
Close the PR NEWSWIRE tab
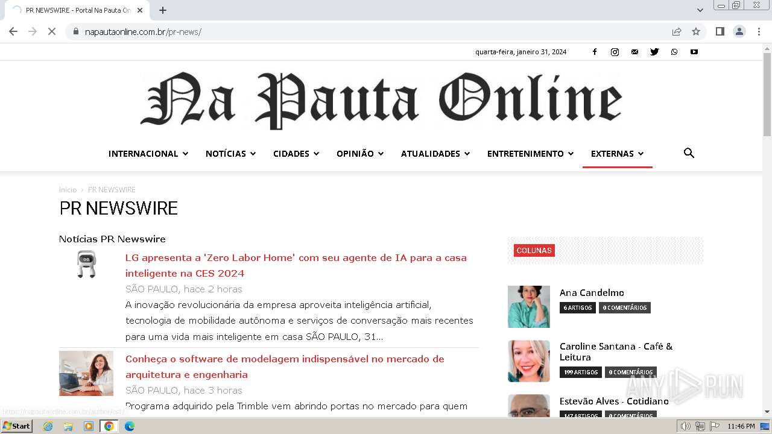tap(141, 10)
